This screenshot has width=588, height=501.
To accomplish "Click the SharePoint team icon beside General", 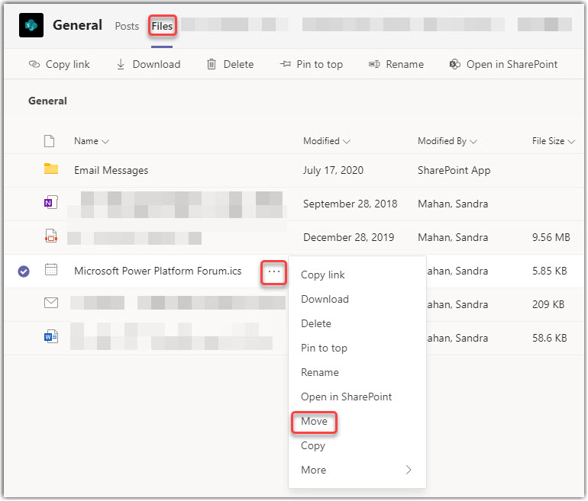I will coord(31,25).
